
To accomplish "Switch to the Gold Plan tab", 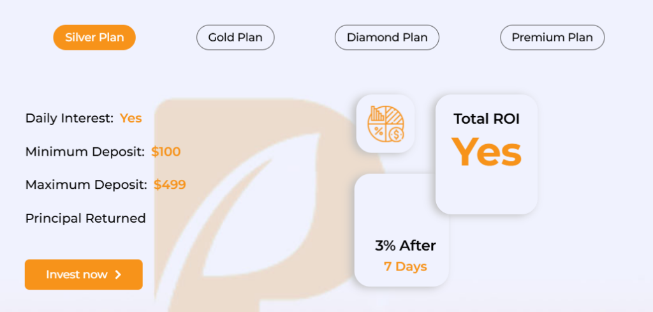I will 235,38.
